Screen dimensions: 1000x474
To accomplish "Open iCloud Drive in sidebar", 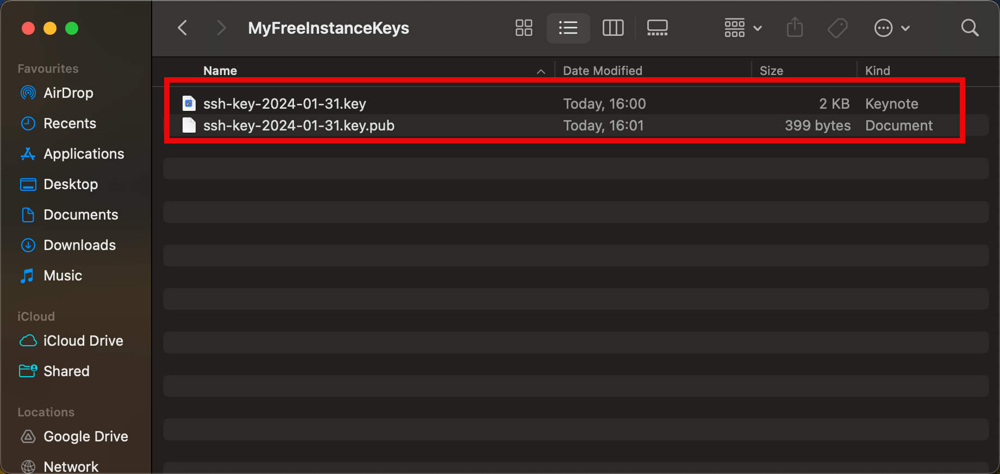I will click(x=83, y=341).
